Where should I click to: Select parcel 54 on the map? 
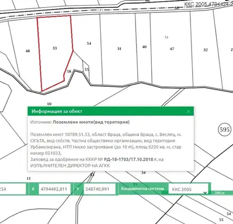tap(89, 43)
